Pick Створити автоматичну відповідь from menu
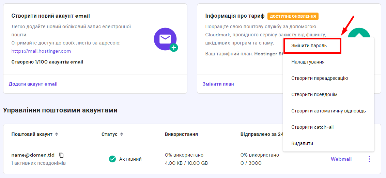This screenshot has width=386, height=178. tap(328, 111)
